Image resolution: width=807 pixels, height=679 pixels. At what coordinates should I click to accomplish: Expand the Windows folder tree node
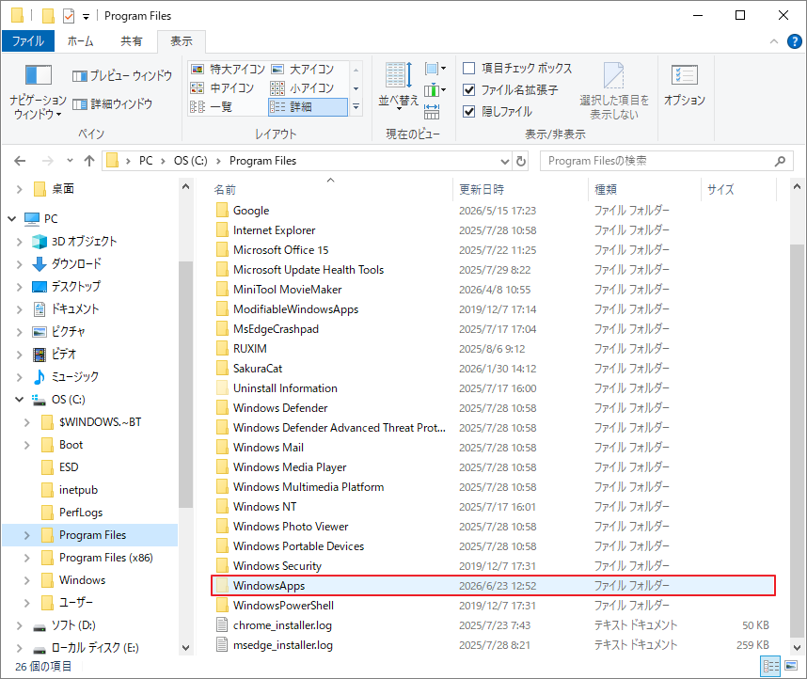(26, 580)
